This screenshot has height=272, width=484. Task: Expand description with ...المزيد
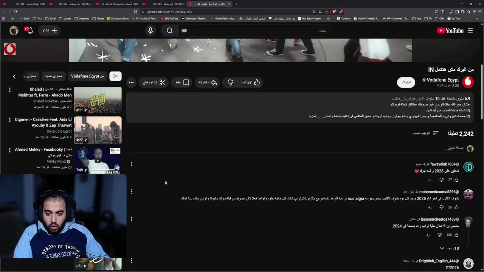point(315,116)
